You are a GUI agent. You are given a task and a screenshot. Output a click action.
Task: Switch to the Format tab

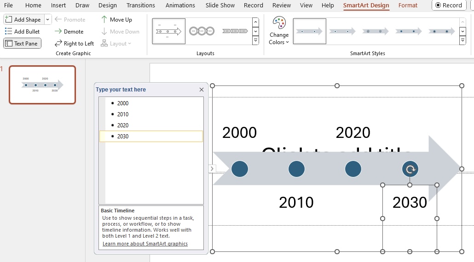pos(408,6)
